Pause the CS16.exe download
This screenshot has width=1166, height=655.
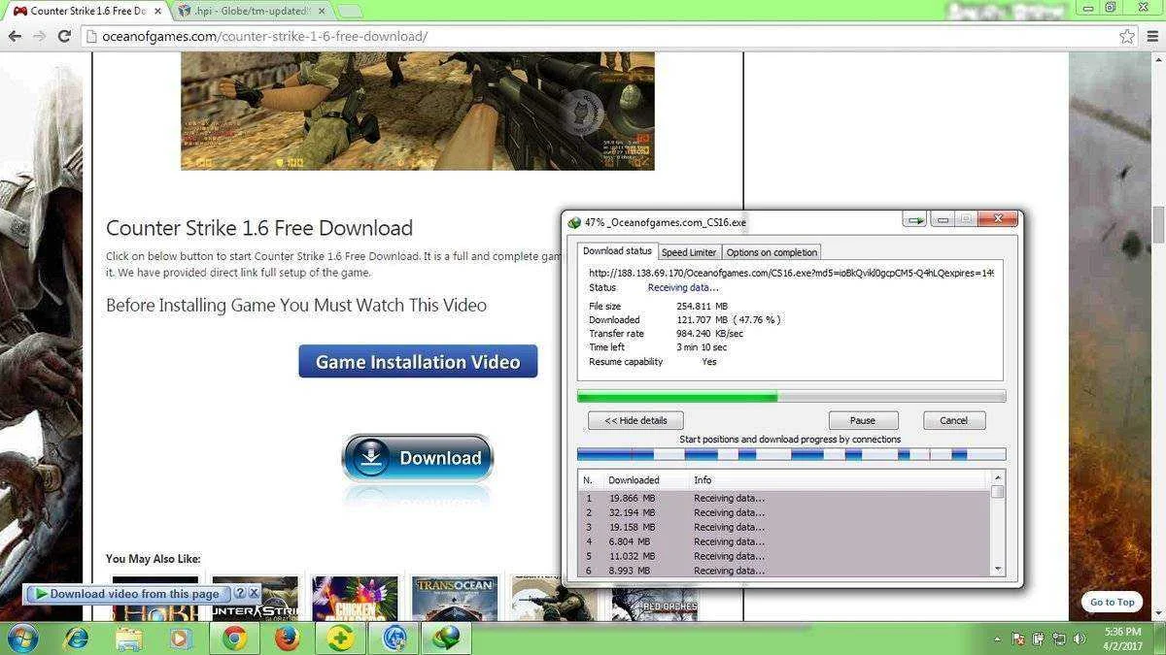click(x=863, y=420)
